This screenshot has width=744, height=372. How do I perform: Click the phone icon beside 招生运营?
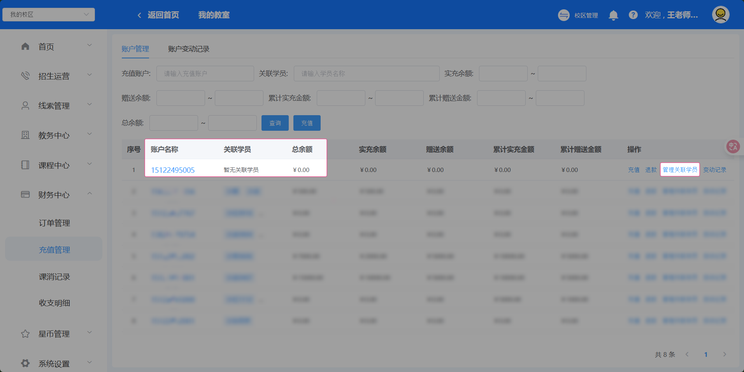pyautogui.click(x=25, y=76)
